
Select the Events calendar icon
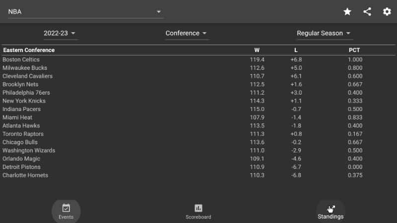pyautogui.click(x=66, y=208)
